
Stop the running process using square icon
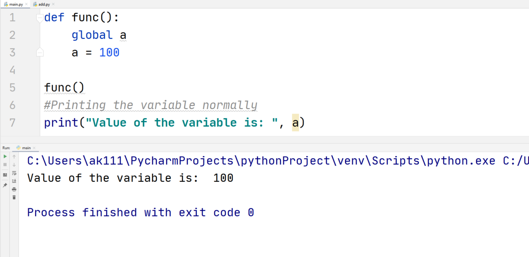pyautogui.click(x=5, y=164)
